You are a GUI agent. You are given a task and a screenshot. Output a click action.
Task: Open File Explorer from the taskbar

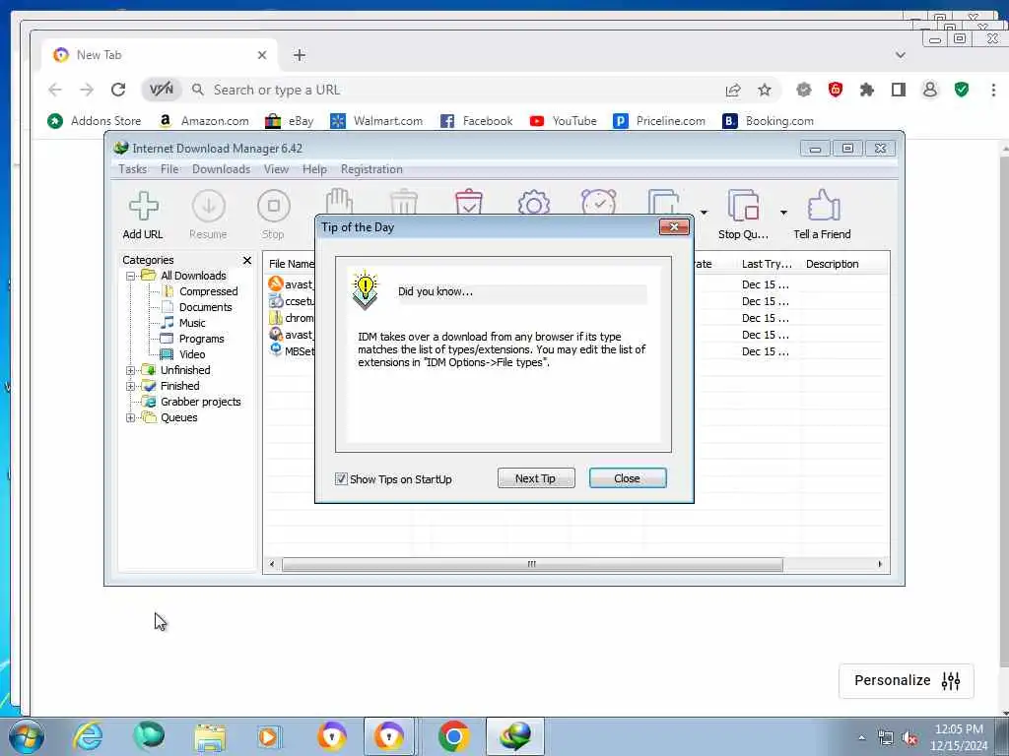pos(210,736)
